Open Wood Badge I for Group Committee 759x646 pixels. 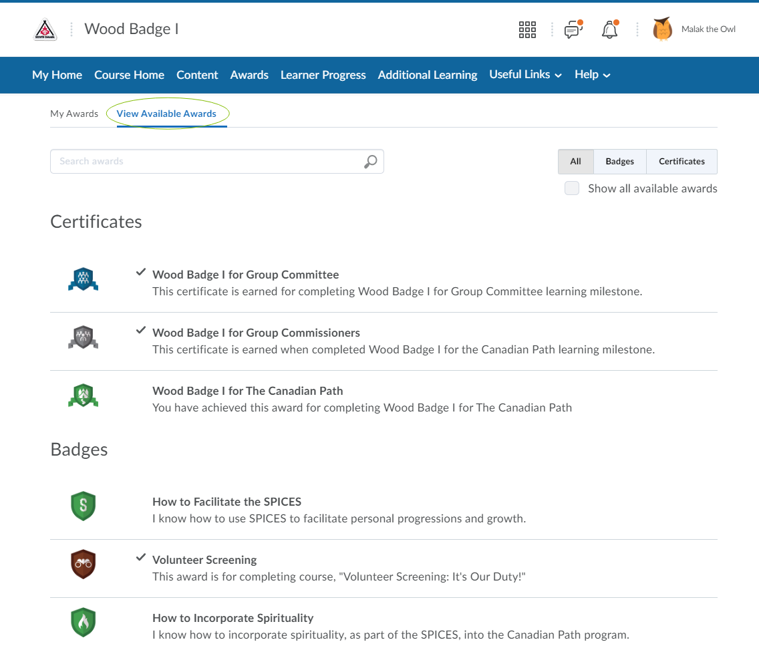(245, 275)
